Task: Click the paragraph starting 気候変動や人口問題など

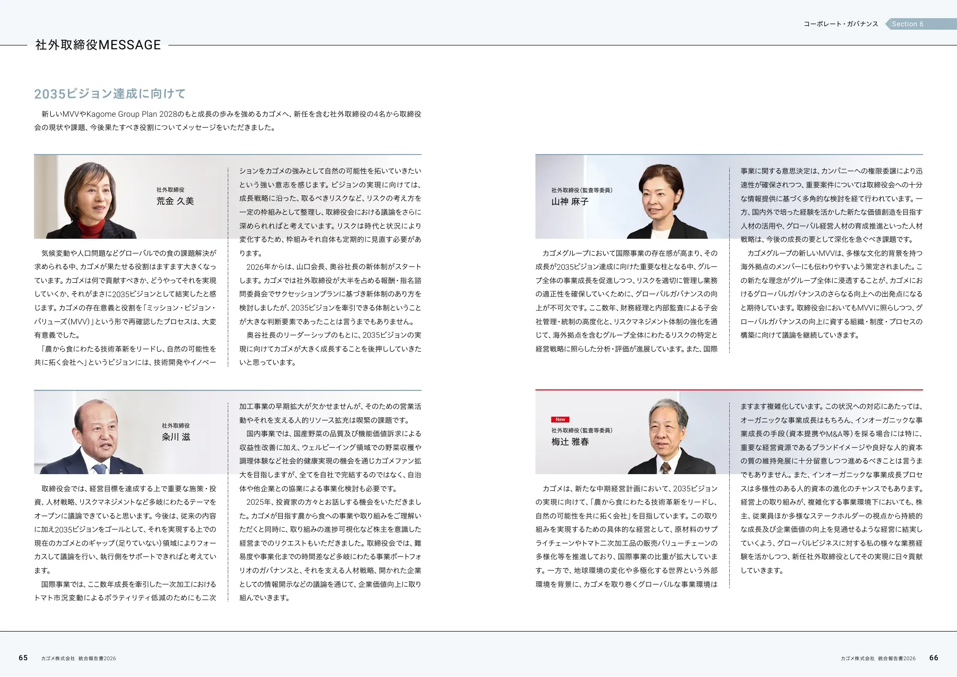Action: coord(125,294)
